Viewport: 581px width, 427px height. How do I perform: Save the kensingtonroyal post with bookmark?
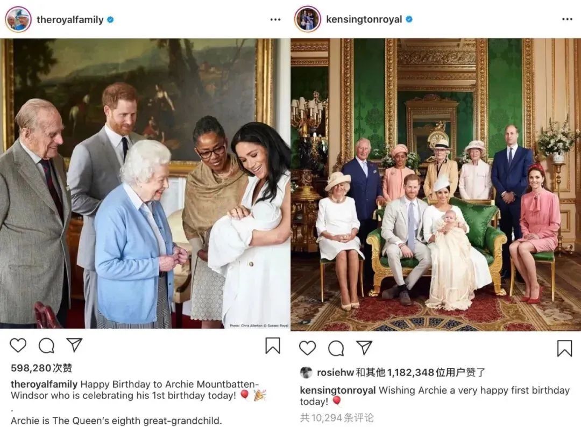click(x=564, y=348)
